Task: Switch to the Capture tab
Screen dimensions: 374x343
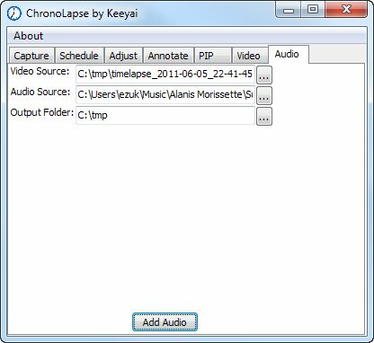Action: [x=31, y=56]
